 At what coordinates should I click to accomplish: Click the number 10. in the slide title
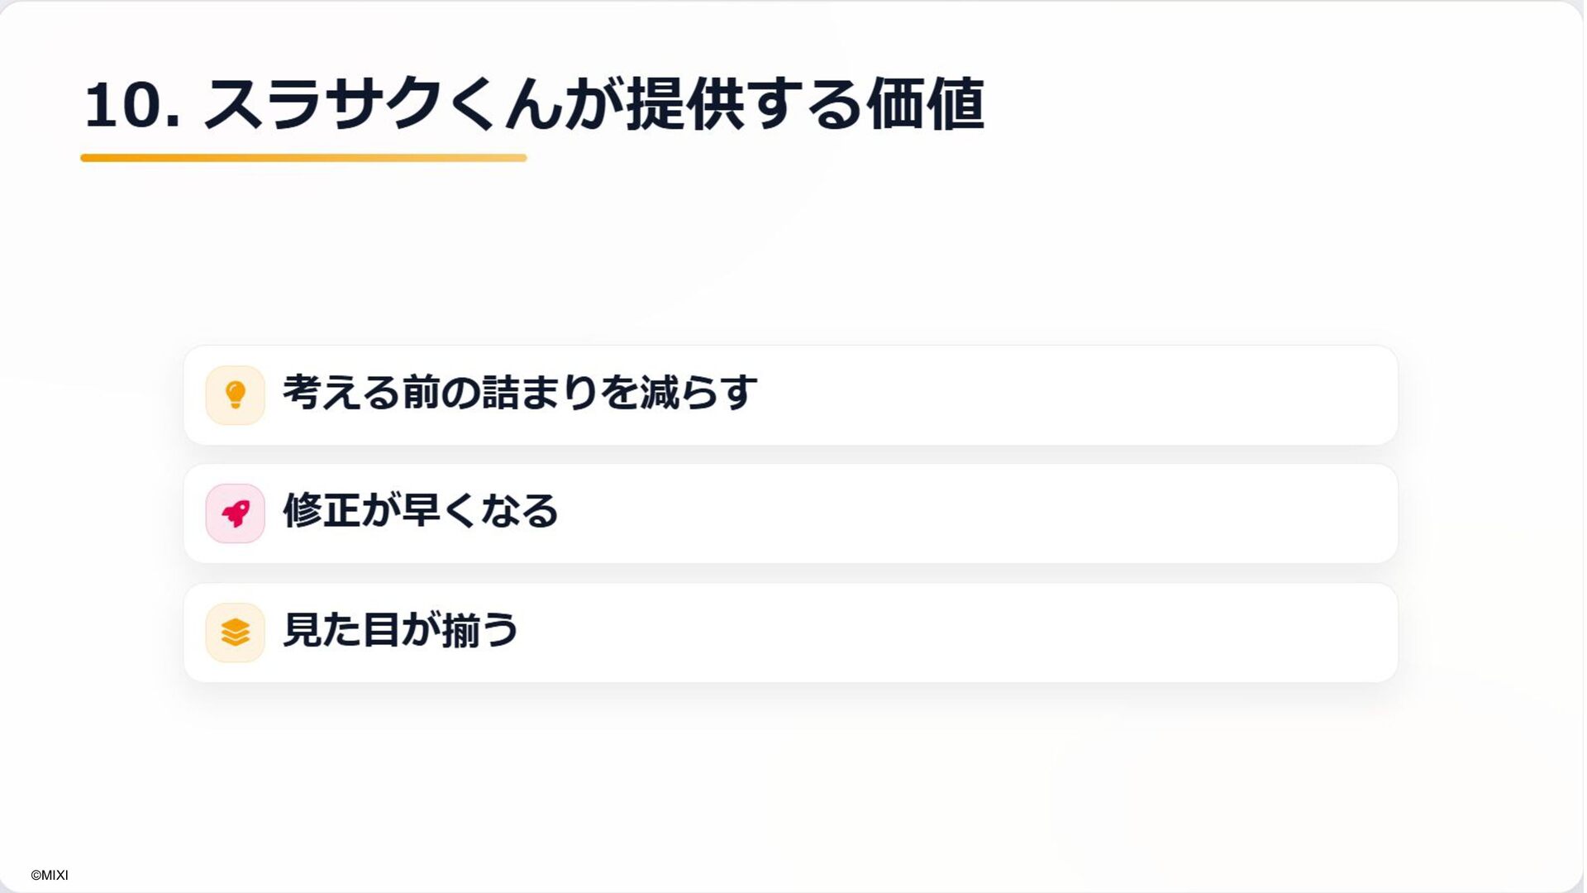(x=132, y=105)
